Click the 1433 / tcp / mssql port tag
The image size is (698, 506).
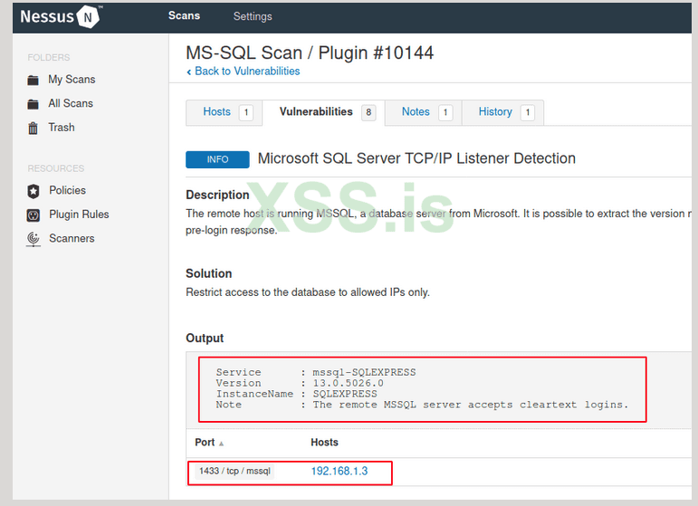tap(234, 472)
